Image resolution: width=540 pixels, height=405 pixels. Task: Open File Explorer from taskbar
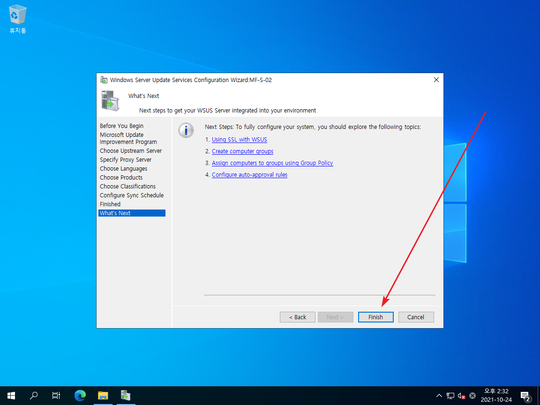tap(103, 395)
